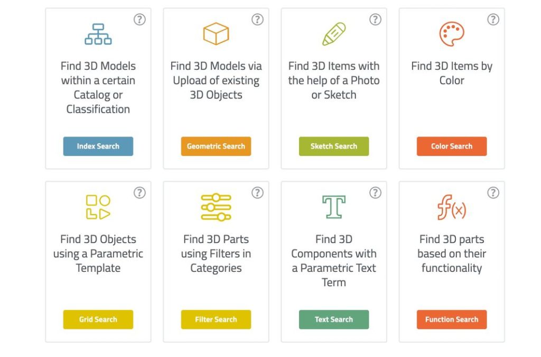Select the Function Search button
The height and width of the screenshot is (357, 541).
(x=452, y=319)
